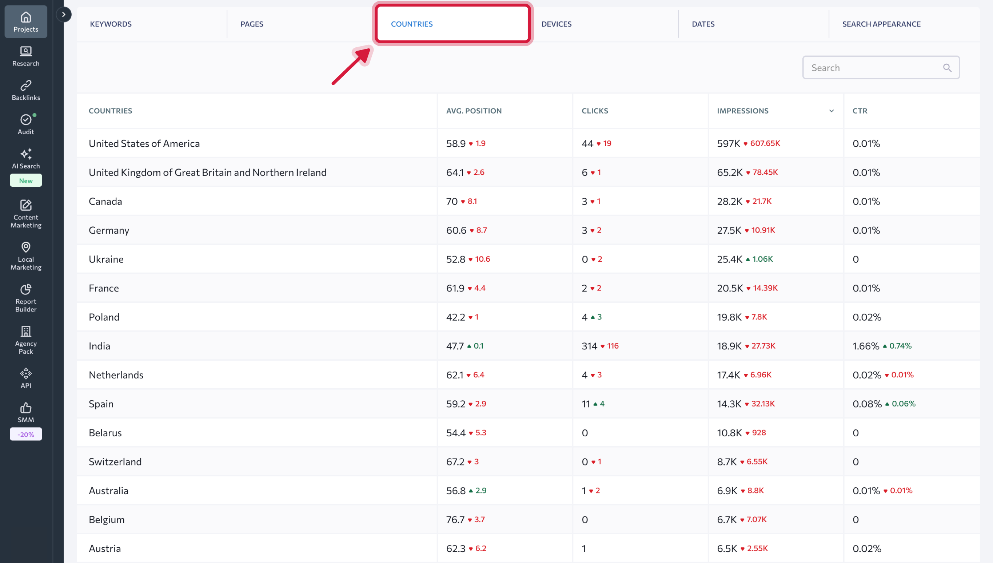This screenshot has height=563, width=993.
Task: Select the Local Marketing icon
Action: pos(25,255)
